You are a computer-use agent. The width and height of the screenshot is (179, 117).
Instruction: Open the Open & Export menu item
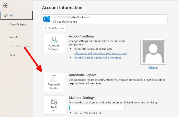tap(18, 25)
